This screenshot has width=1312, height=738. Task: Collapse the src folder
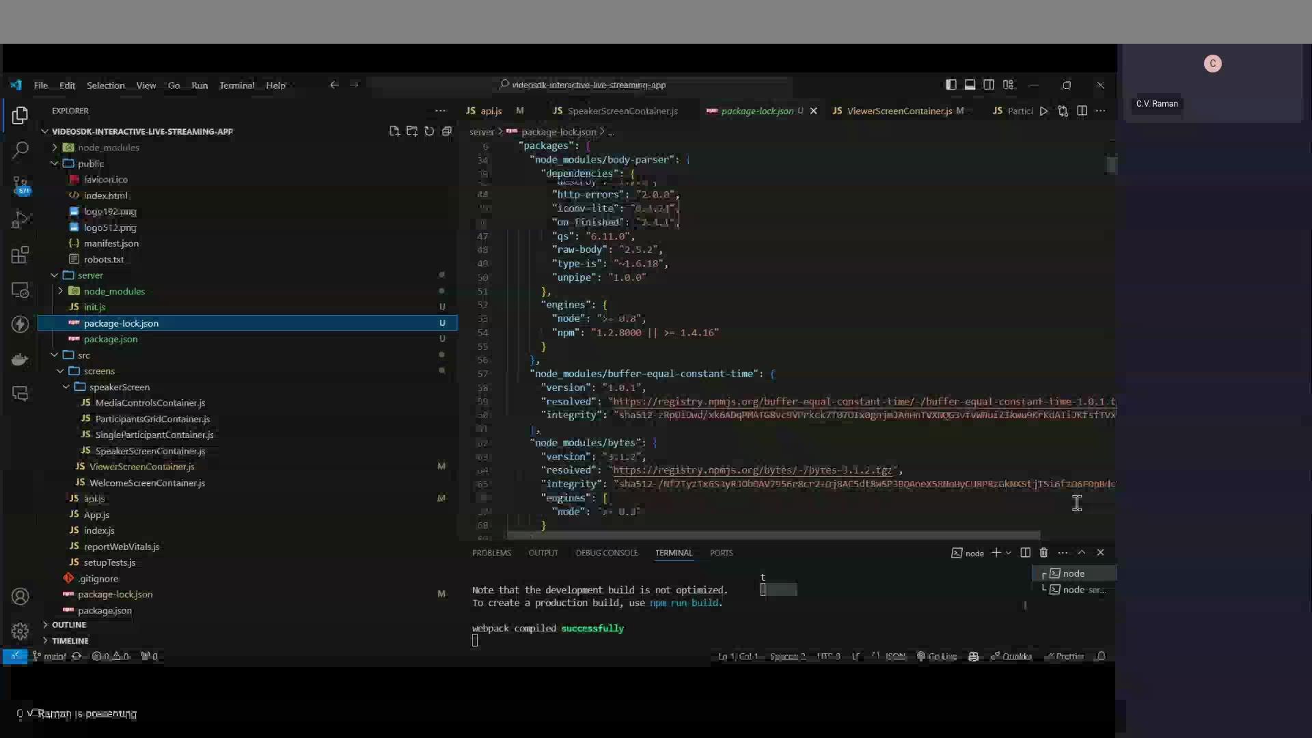[x=55, y=355]
